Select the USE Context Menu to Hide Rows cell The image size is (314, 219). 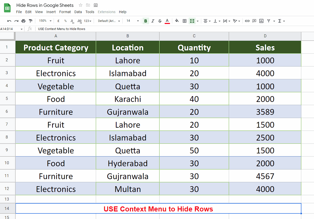coord(158,208)
